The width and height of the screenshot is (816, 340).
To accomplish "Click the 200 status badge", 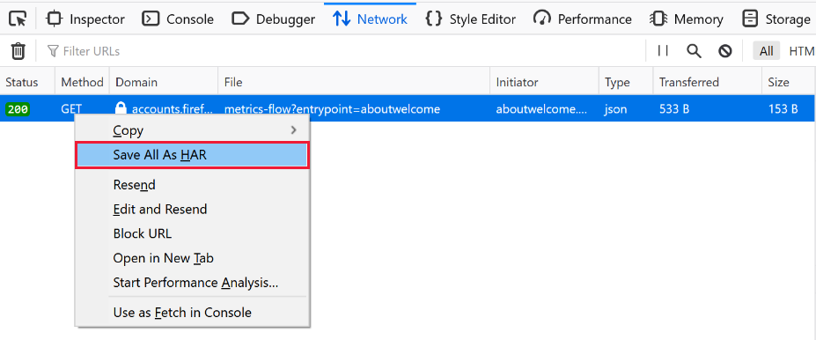I will (18, 109).
